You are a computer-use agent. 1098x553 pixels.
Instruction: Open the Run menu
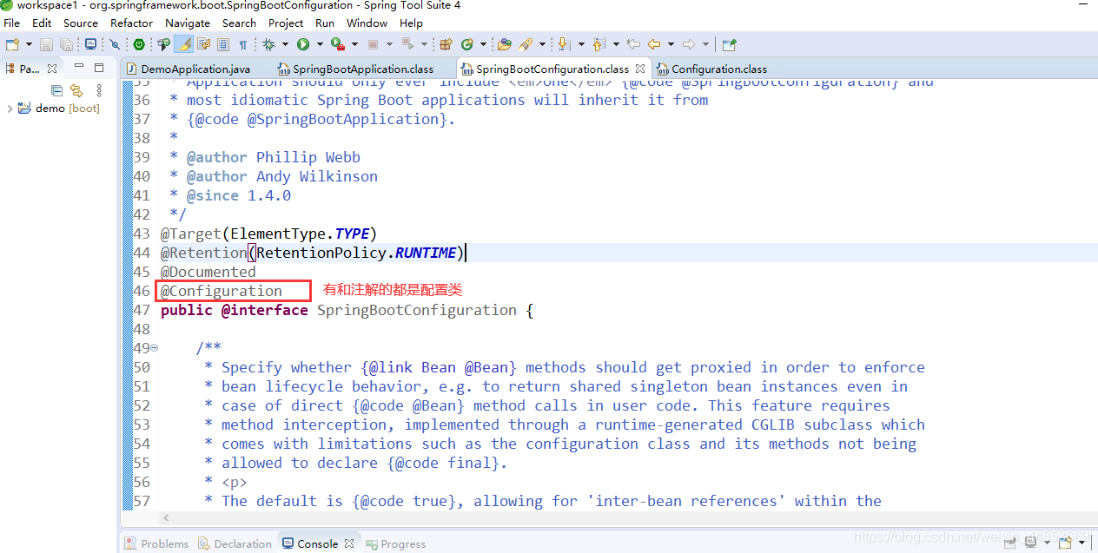point(325,23)
